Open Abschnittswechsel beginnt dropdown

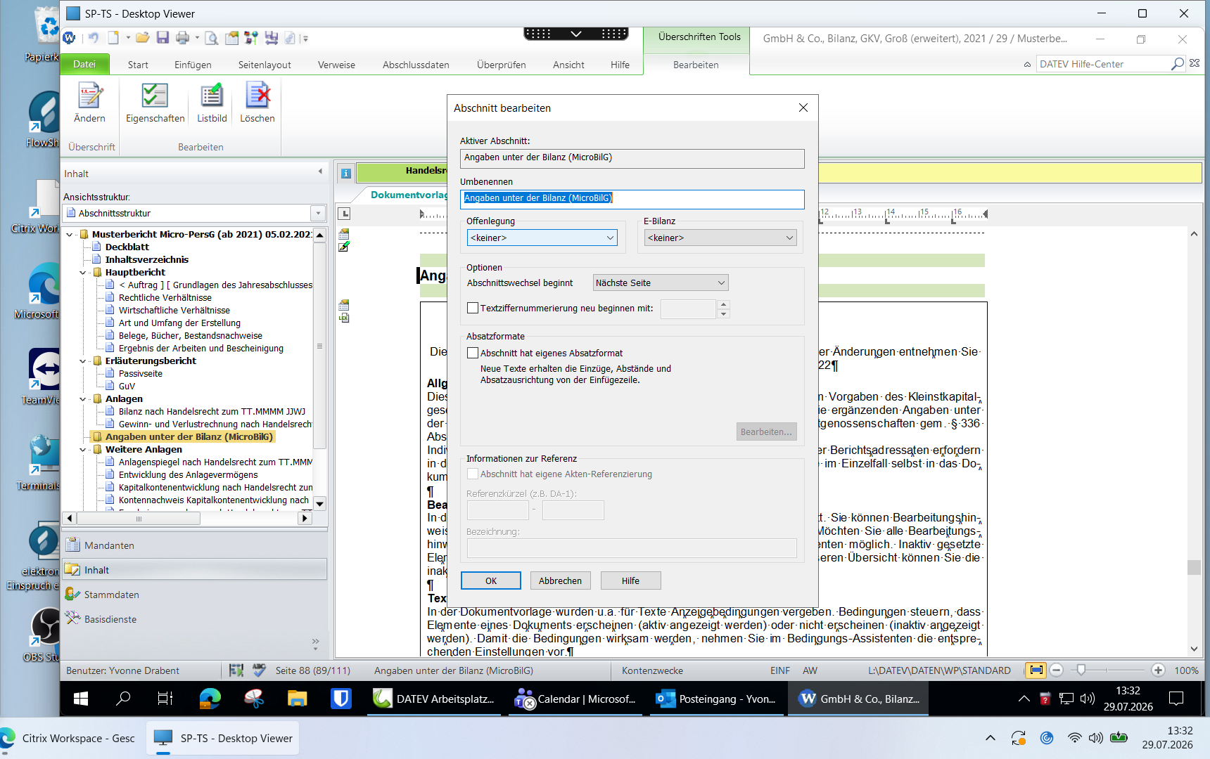(661, 283)
